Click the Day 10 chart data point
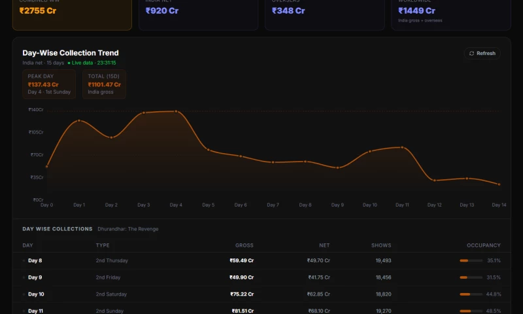The image size is (523, 314). coord(370,152)
